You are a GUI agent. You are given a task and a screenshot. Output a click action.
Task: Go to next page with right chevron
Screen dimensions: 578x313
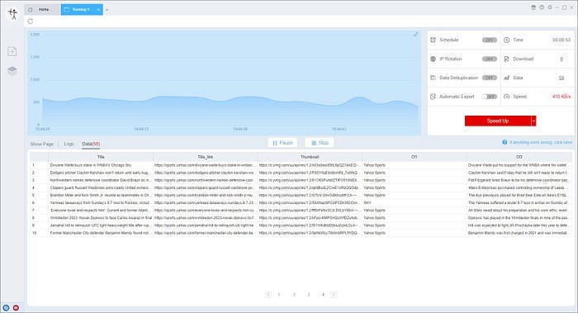pos(334,294)
